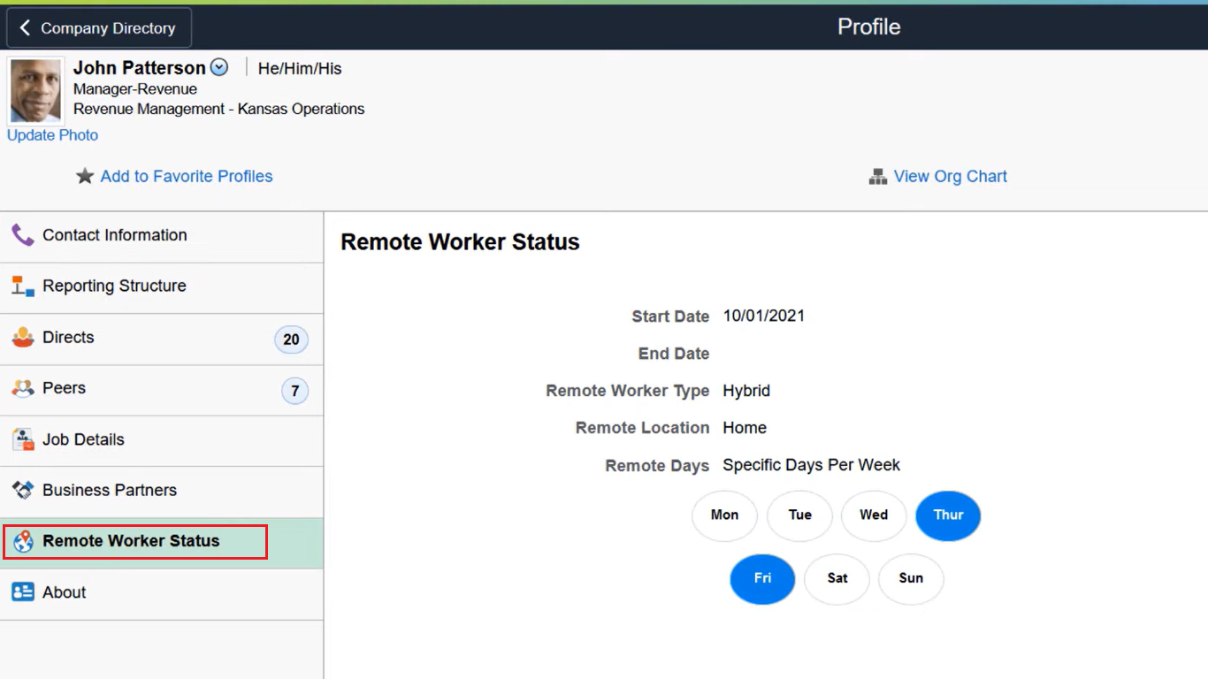Open the dropdown next to John Patterson's name

point(218,67)
